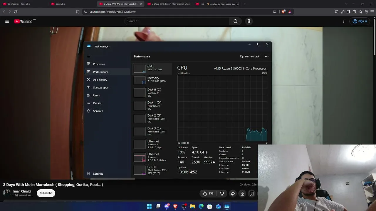Download the video

(x=242, y=193)
